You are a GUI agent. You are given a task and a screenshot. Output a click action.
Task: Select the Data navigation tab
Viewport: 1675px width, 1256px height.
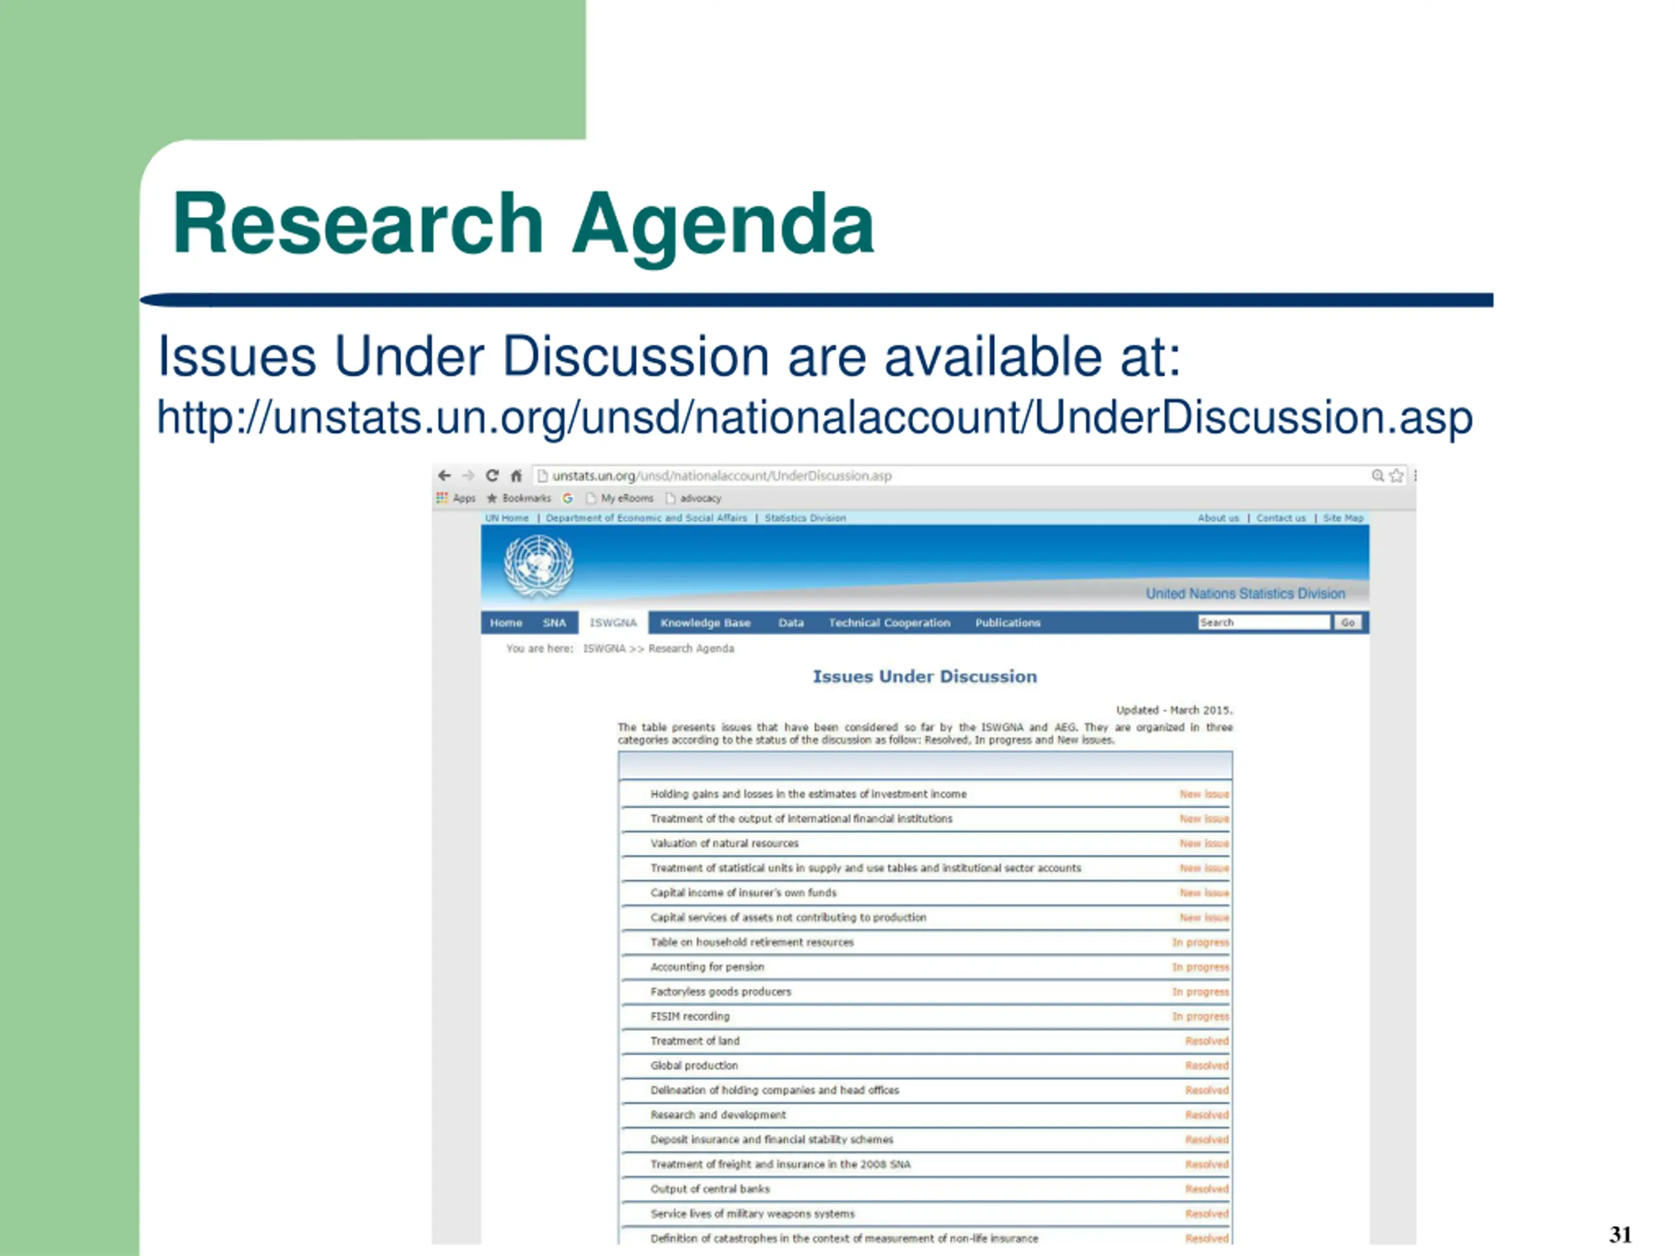790,622
